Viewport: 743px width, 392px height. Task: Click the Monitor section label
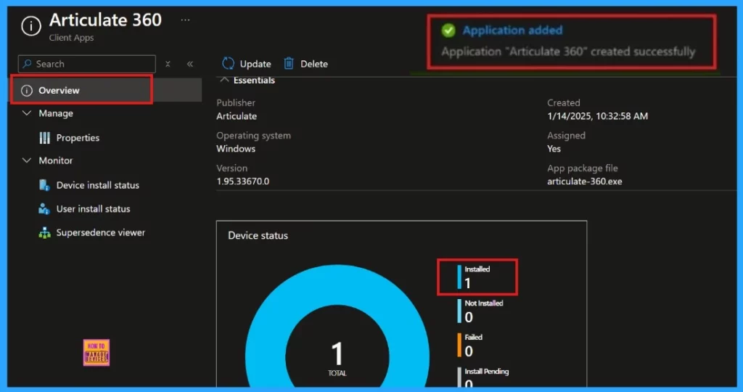pyautogui.click(x=56, y=160)
